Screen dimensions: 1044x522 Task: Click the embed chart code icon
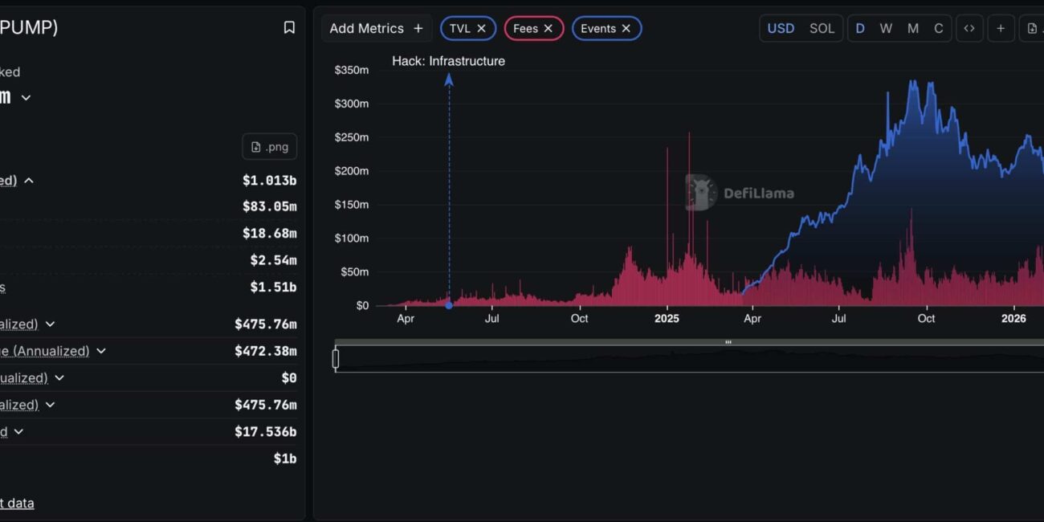(969, 28)
